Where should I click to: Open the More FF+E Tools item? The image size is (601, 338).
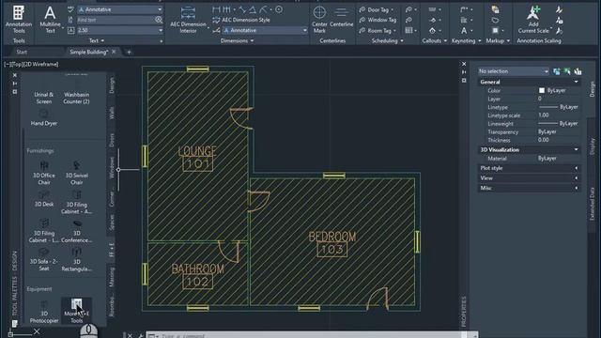tap(76, 311)
